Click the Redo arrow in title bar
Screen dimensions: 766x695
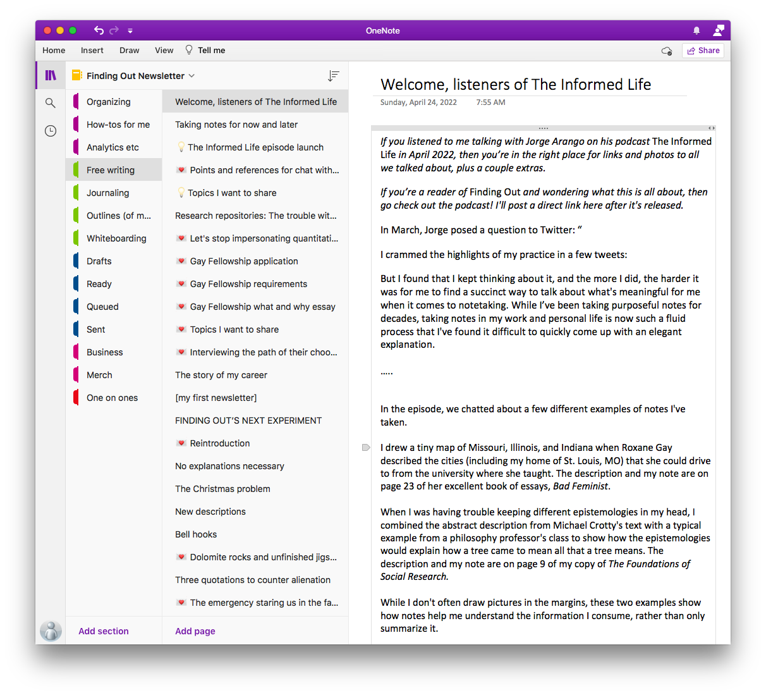click(114, 30)
